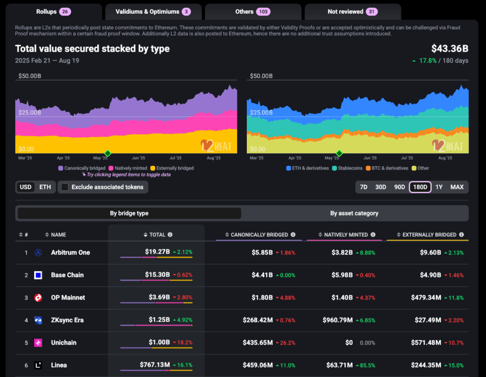Open ZKsync Era project link
Image resolution: width=486 pixels, height=377 pixels.
point(67,320)
